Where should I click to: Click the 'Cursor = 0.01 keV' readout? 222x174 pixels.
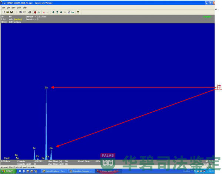pyautogui.click(x=36, y=17)
